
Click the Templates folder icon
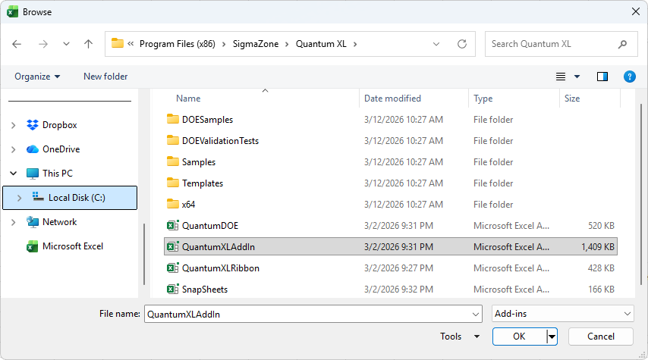(173, 183)
